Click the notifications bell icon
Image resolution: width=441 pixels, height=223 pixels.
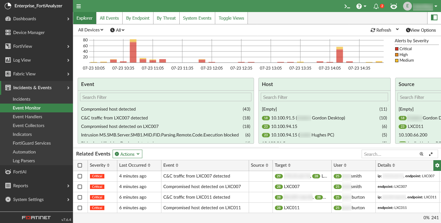pyautogui.click(x=376, y=6)
